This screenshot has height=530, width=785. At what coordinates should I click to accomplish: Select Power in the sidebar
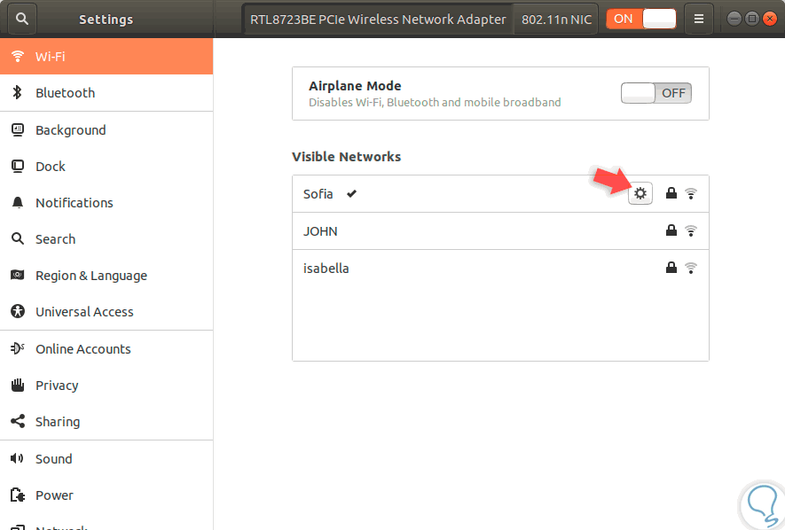[106, 495]
